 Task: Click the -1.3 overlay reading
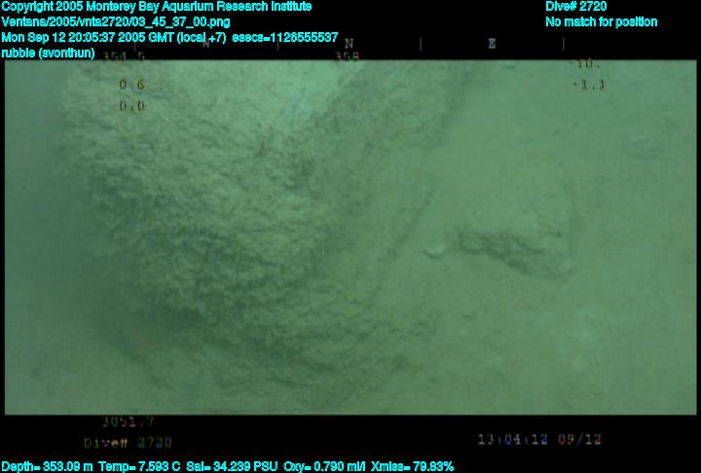[x=588, y=85]
